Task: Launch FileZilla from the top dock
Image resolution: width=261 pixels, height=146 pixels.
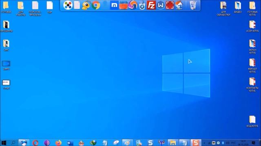Action: click(x=151, y=5)
